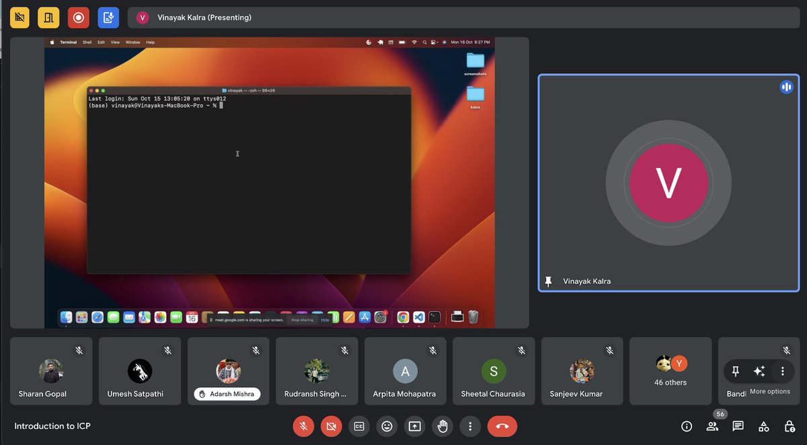Leave the call
Screen dimensions: 807x445
click(502, 426)
